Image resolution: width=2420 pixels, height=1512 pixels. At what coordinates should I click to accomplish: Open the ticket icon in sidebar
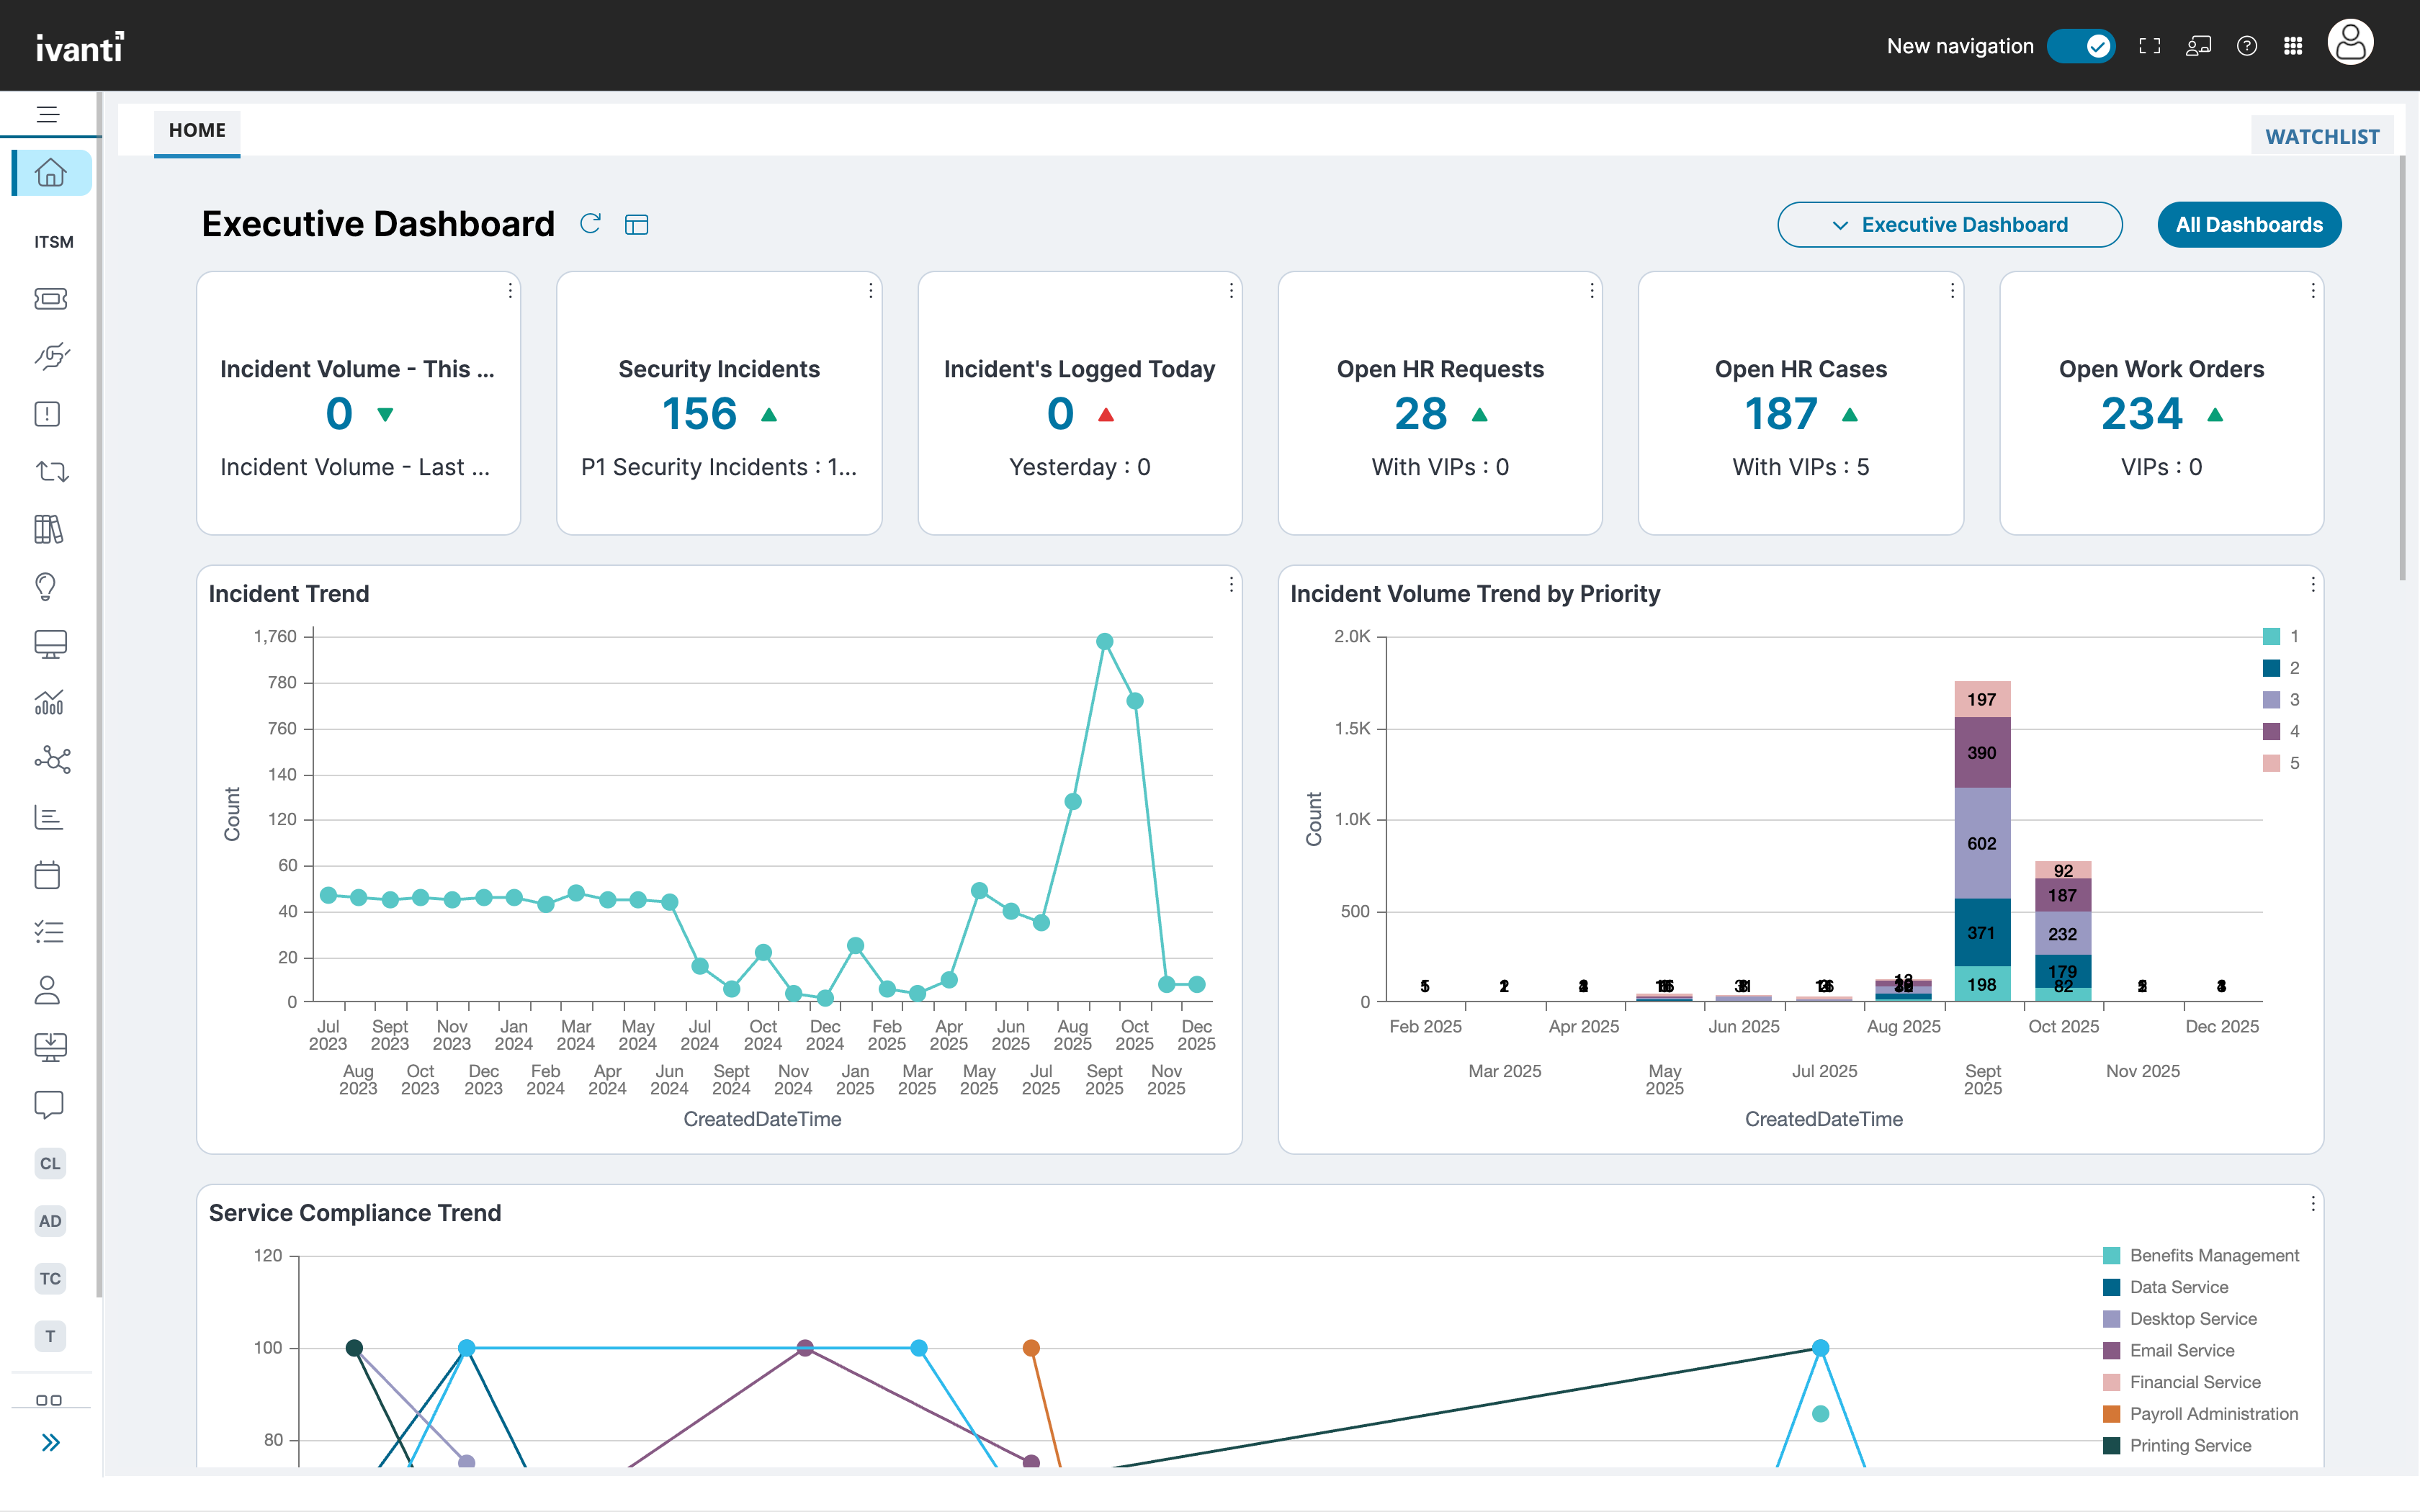pos(50,299)
